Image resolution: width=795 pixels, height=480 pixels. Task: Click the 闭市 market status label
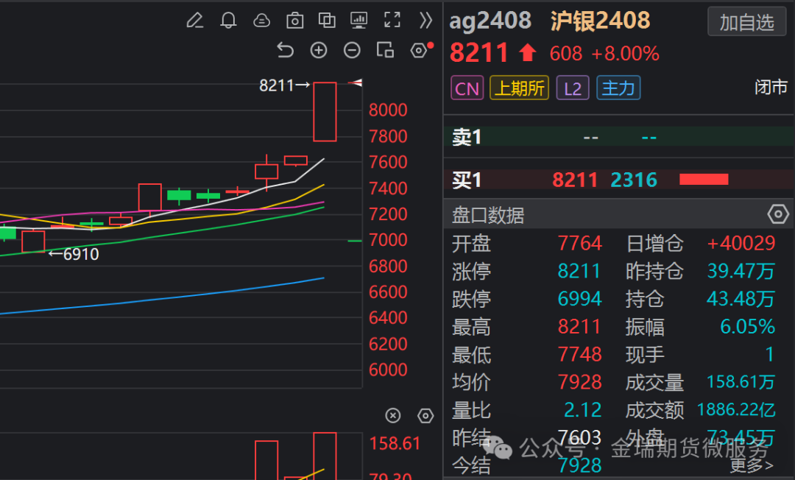(771, 87)
